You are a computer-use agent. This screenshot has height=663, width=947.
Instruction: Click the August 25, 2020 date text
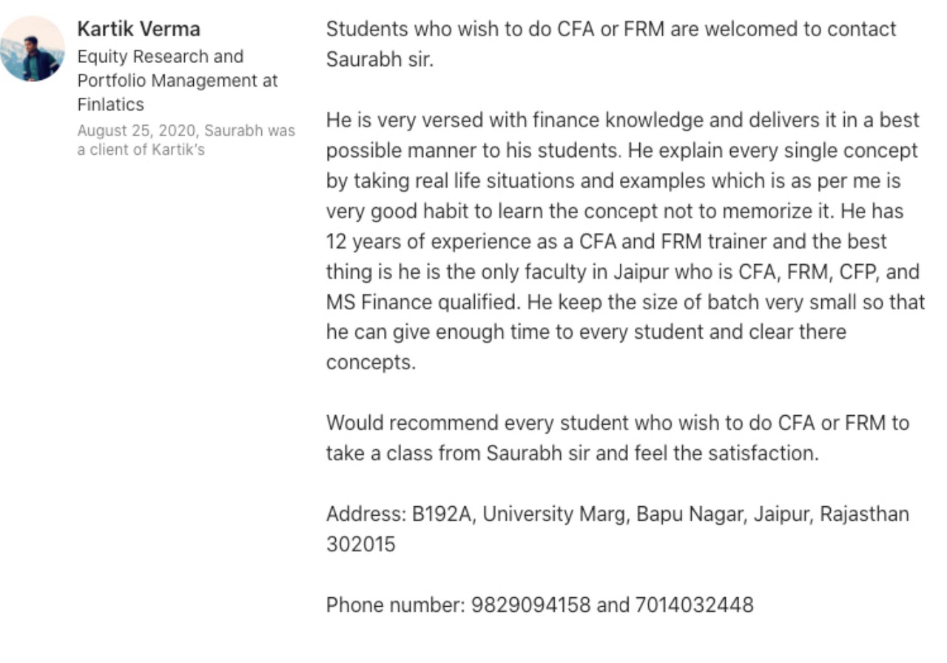[137, 131]
